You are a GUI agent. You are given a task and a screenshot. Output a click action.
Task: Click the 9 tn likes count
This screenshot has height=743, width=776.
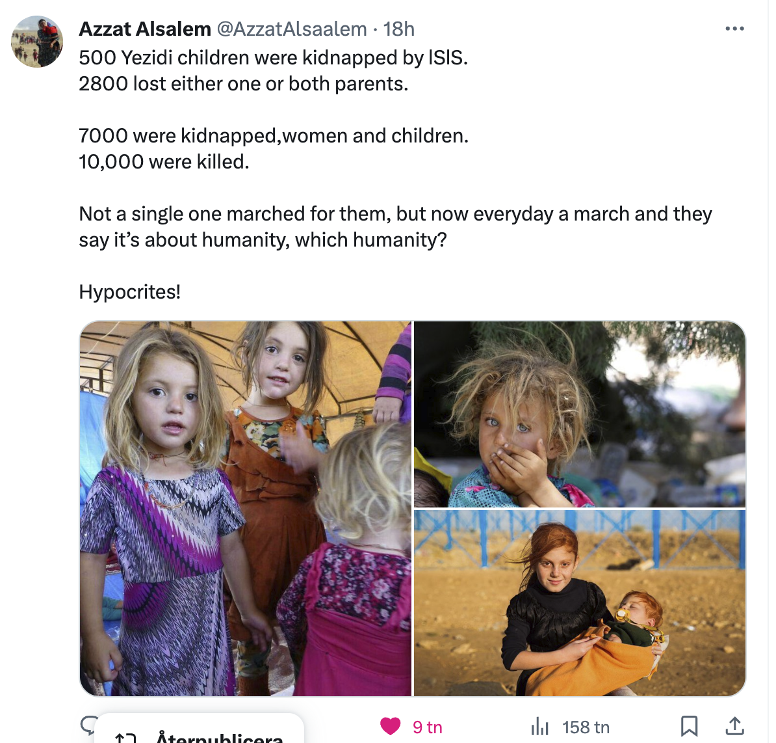[x=427, y=727]
